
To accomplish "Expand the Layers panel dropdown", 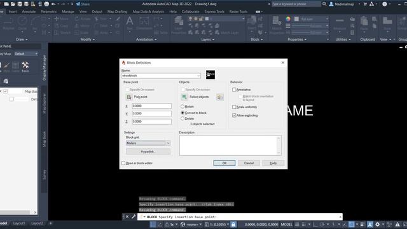I will pyautogui.click(x=208, y=39).
